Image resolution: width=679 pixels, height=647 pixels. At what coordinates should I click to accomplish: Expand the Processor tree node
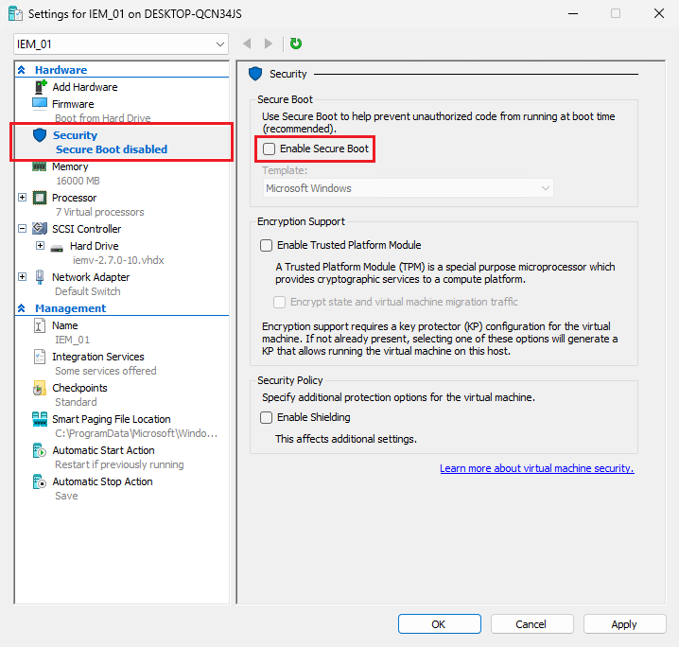pos(22,198)
